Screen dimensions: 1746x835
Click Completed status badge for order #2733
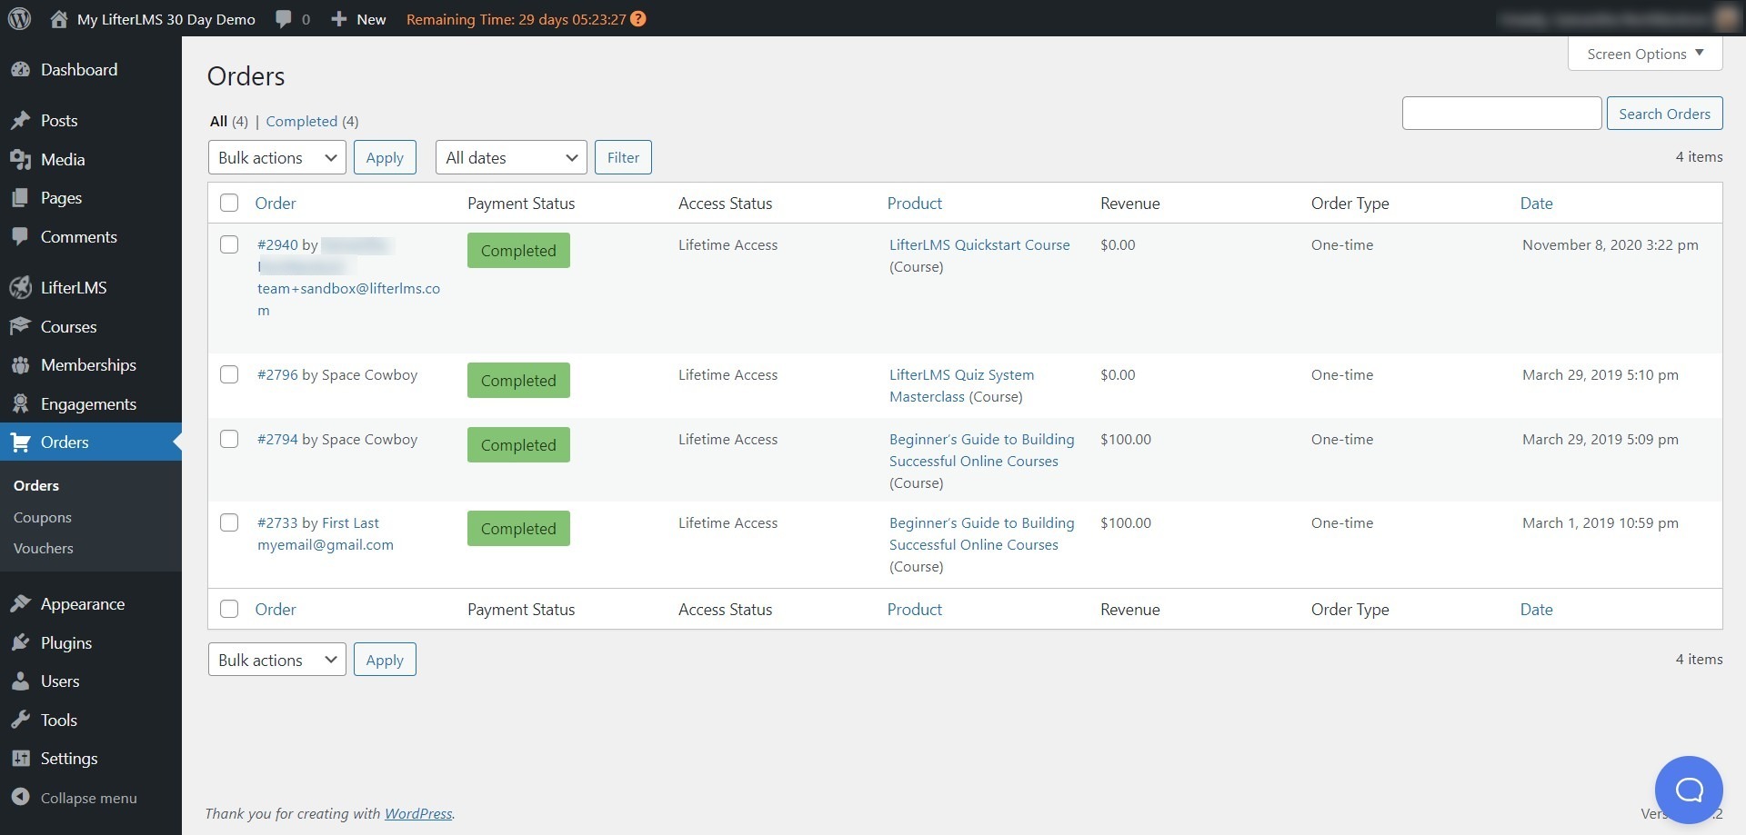click(x=518, y=528)
